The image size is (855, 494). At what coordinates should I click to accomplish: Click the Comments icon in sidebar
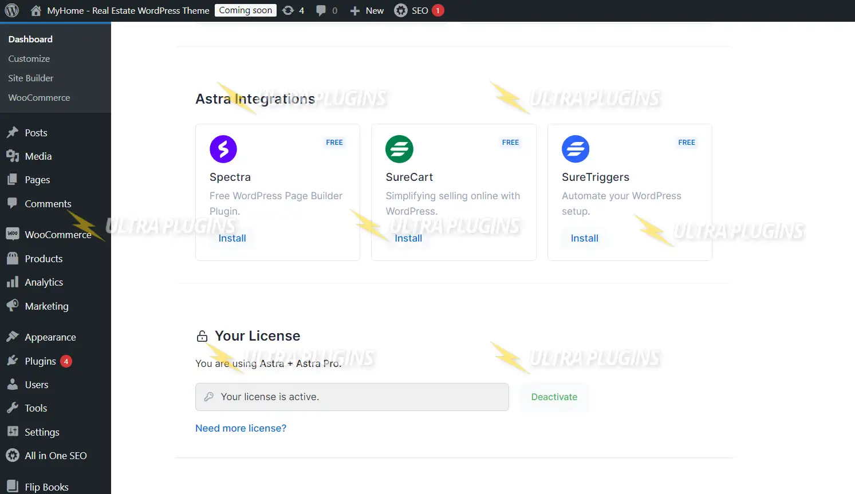pyautogui.click(x=13, y=203)
